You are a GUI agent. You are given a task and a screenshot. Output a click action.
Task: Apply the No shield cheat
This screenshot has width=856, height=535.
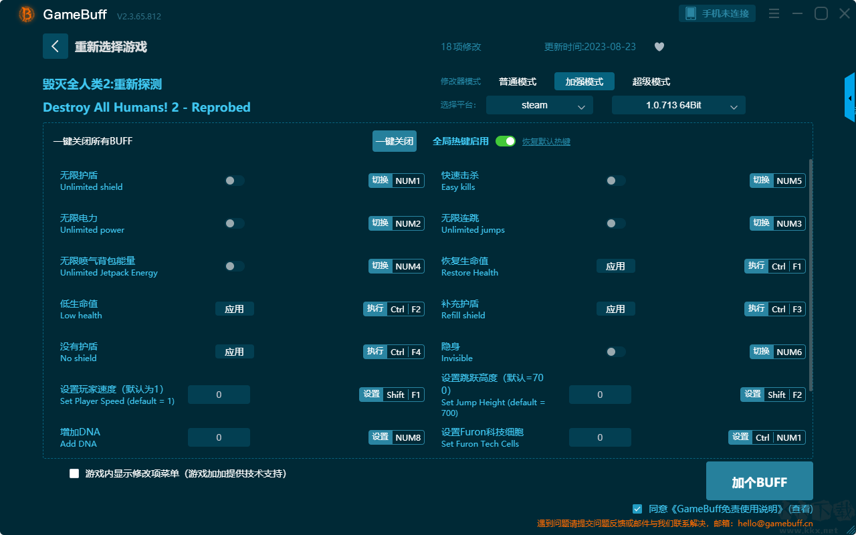click(x=235, y=352)
